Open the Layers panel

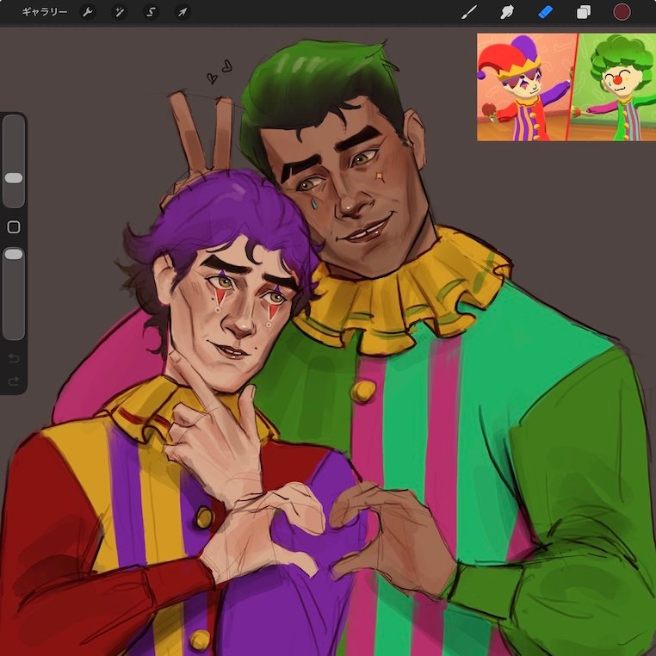[584, 12]
